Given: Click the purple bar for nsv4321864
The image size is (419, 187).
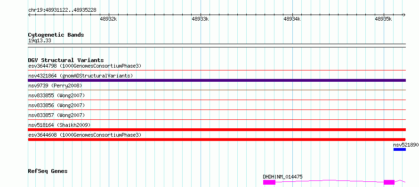Looking at the screenshot, I should [x=217, y=80].
